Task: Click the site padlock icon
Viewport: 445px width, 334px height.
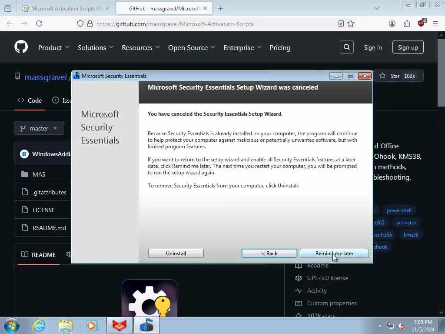Action: click(90, 23)
